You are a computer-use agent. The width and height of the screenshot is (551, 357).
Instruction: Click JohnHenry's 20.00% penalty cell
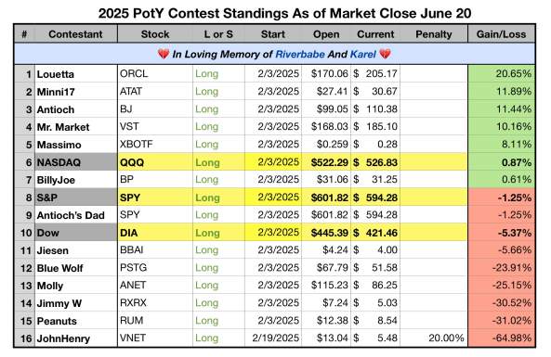tap(434, 338)
